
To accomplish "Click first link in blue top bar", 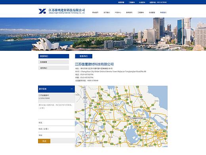I will 121,2.
